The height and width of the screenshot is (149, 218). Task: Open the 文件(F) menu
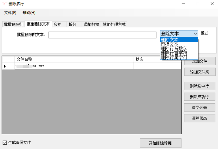(10, 13)
